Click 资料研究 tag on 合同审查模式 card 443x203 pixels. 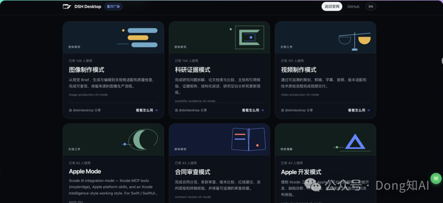tap(180, 149)
